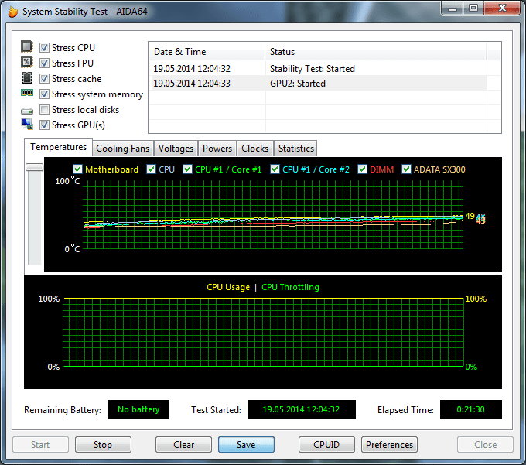
Task: Select the 'GPU2: Started' log row
Action: (x=318, y=84)
